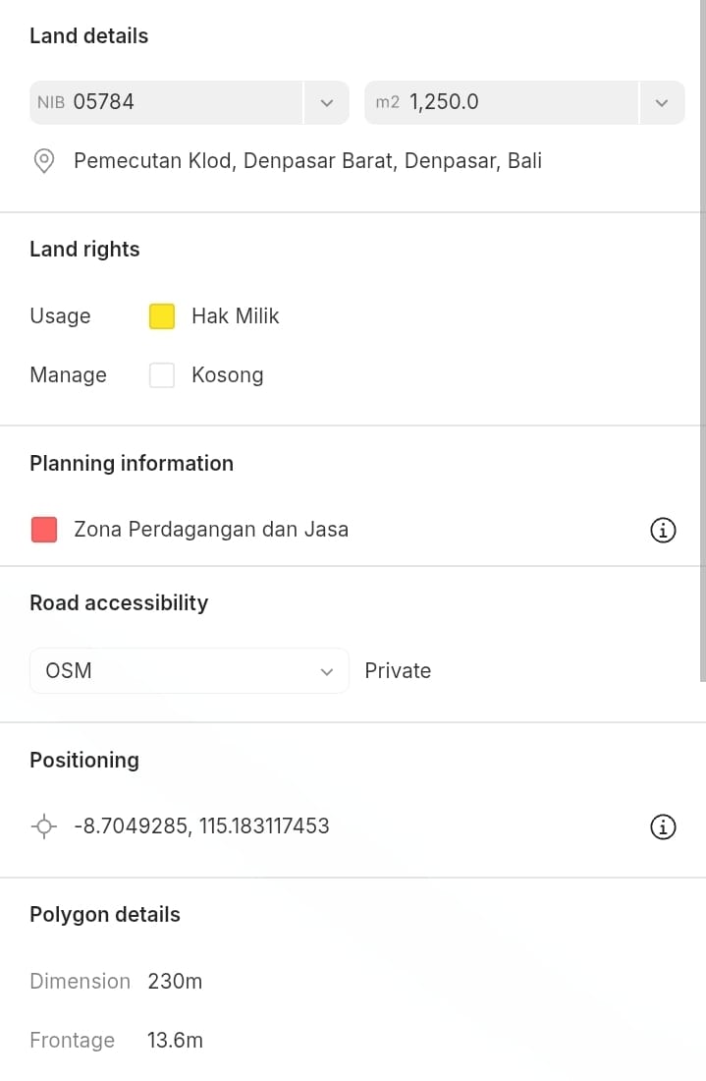706x1081 pixels.
Task: Click the Positioning info icon
Action: (x=664, y=827)
